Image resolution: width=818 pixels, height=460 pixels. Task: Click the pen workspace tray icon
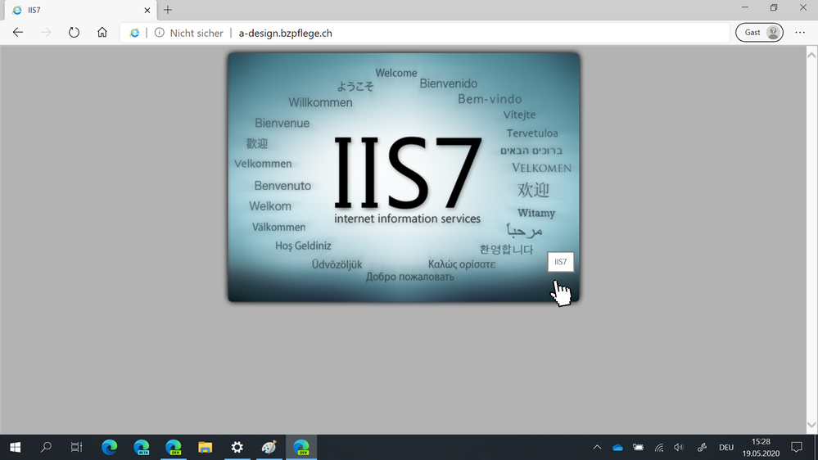pyautogui.click(x=703, y=447)
